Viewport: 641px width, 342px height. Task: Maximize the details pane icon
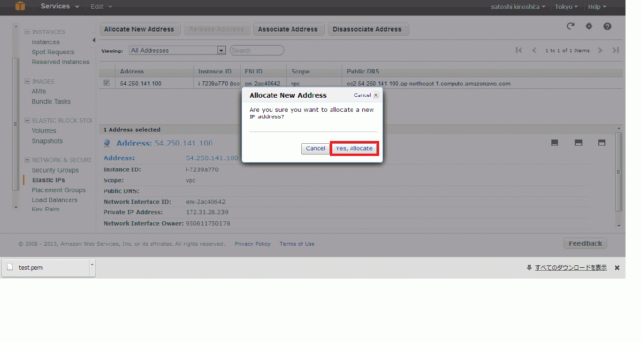coord(602,143)
